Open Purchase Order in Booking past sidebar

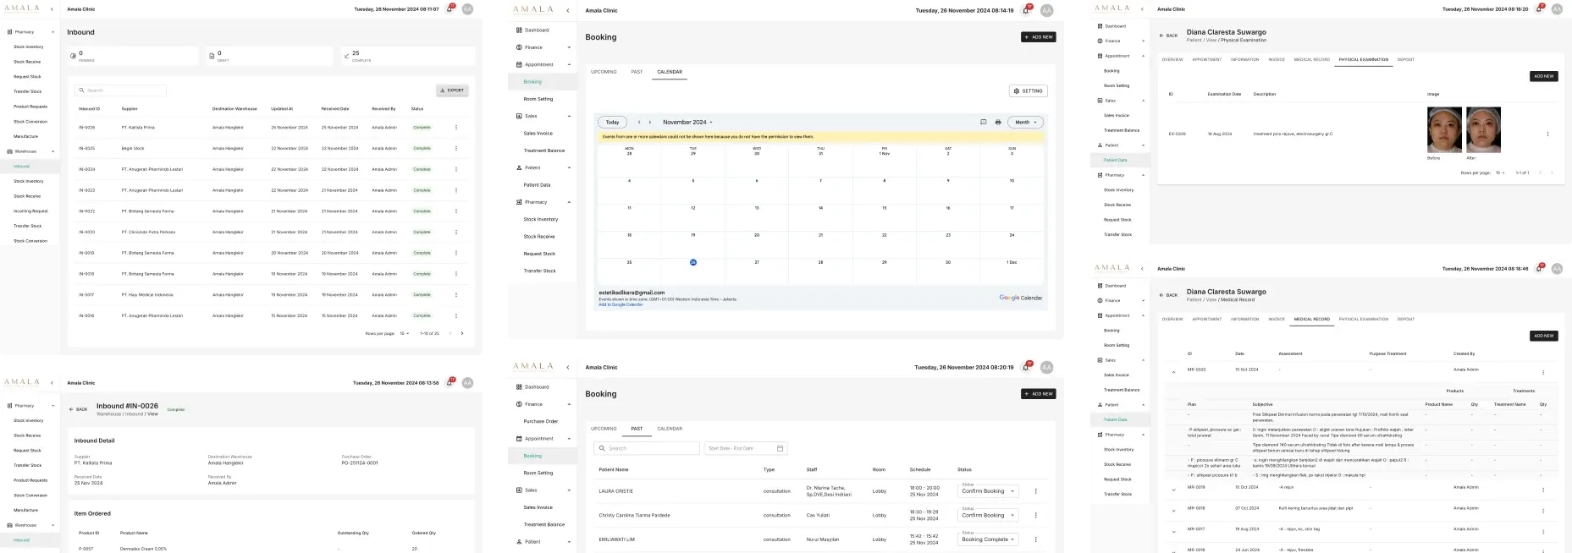[541, 421]
